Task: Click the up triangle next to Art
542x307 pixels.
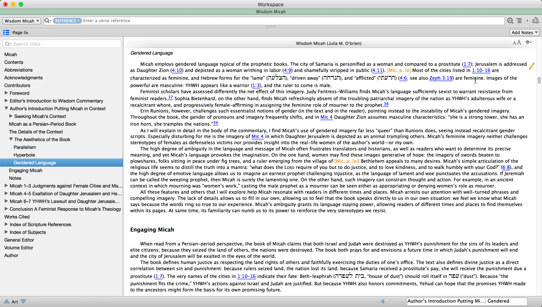Action: point(7,302)
